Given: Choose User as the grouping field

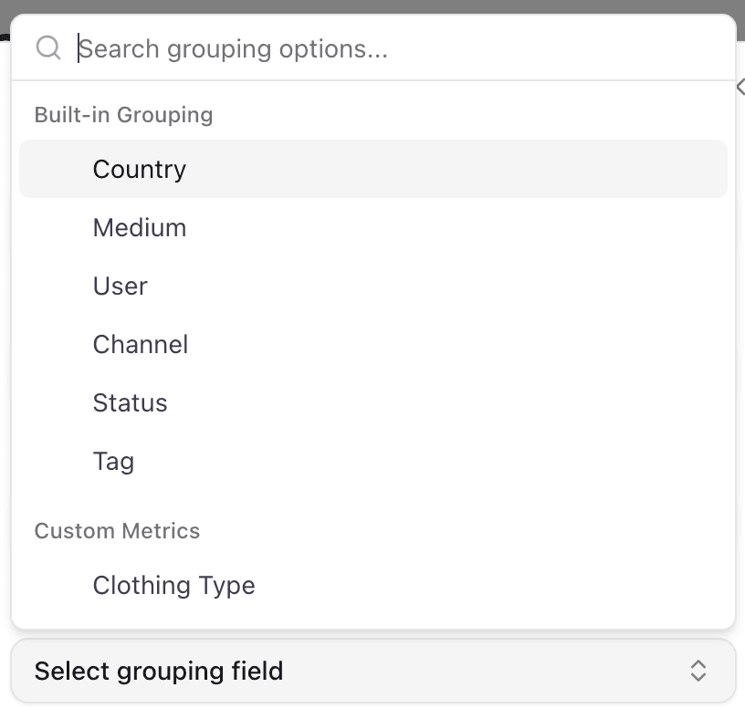Looking at the screenshot, I should 120,286.
